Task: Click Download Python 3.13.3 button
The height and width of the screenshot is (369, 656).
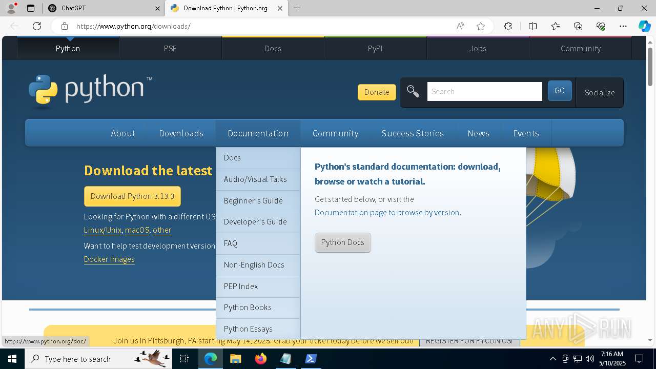Action: (x=132, y=196)
